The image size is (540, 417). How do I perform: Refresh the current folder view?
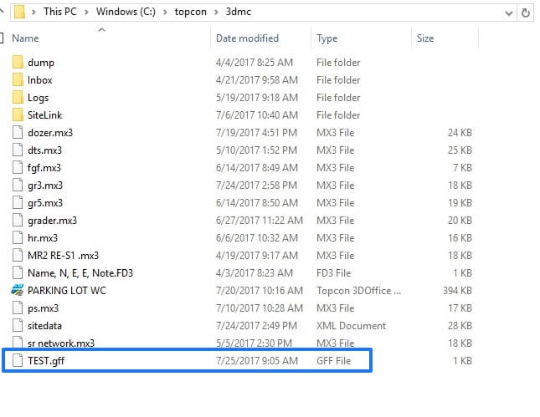pos(526,13)
